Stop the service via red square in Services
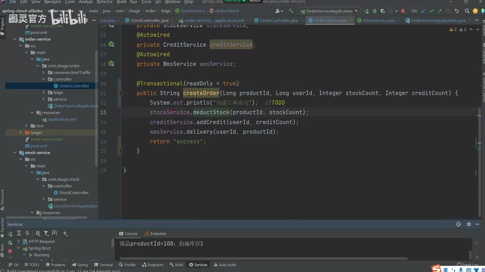 pos(10,251)
